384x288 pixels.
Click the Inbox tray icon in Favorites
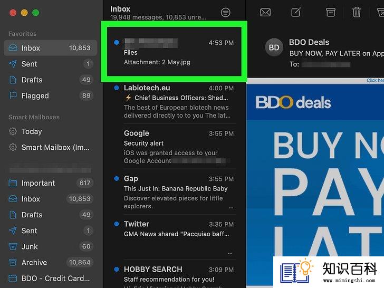(x=13, y=47)
